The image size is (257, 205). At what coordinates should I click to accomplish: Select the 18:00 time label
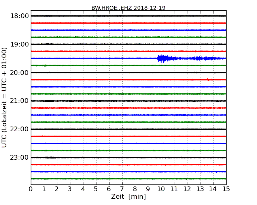(x=19, y=16)
